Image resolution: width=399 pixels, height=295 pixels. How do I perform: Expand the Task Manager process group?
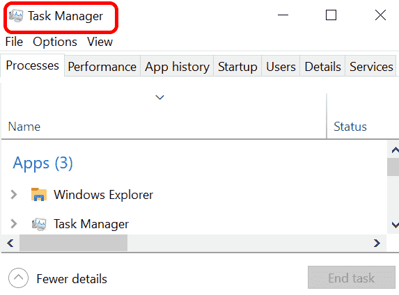tap(14, 224)
